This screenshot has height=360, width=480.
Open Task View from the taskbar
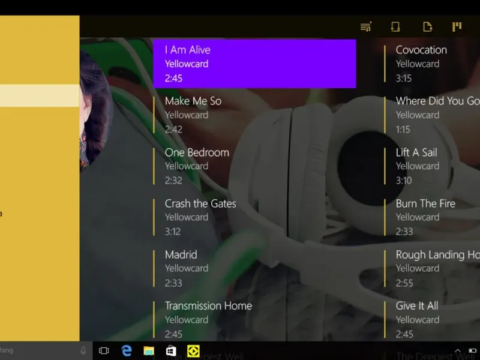(104, 350)
